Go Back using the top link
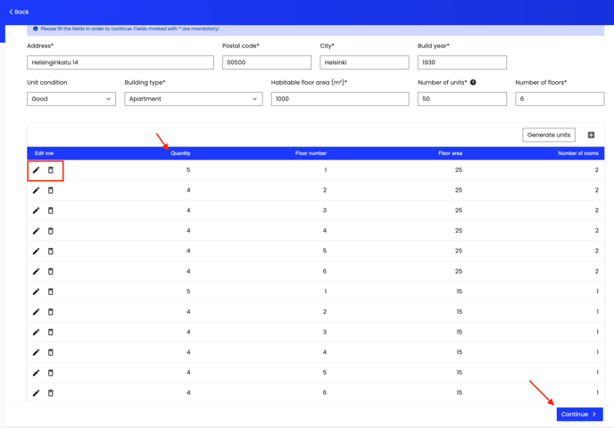The height and width of the screenshot is (428, 614). [19, 12]
